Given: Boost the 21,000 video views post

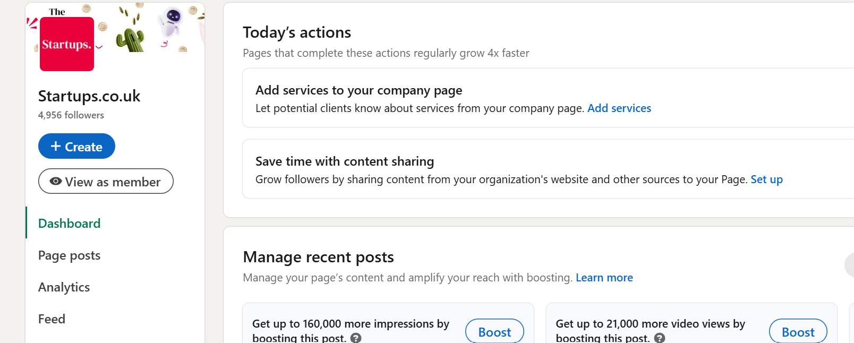Looking at the screenshot, I should click(797, 332).
